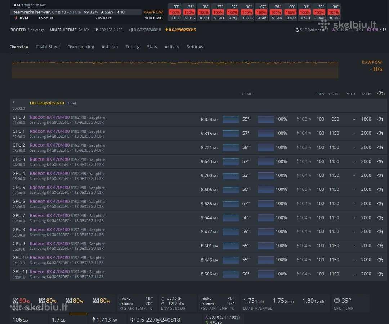389x324 pixels.
Task: Open the tuning gauge icon for GPU 7
Action: point(380,218)
